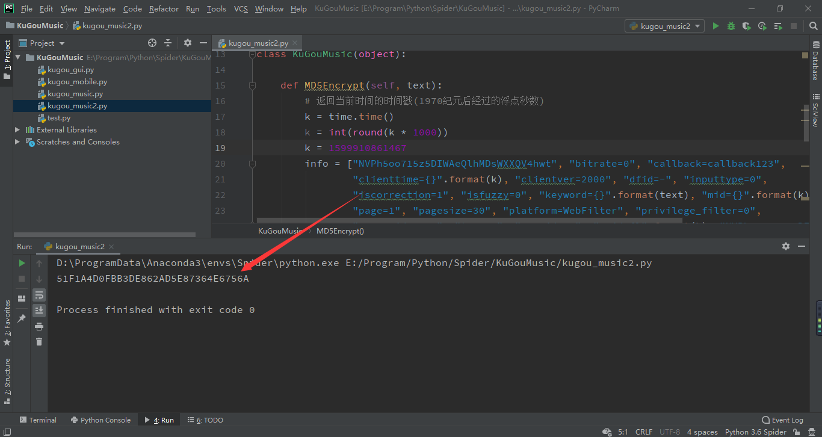Open Search Everywhere magnifier icon
The width and height of the screenshot is (822, 437).
click(x=812, y=26)
